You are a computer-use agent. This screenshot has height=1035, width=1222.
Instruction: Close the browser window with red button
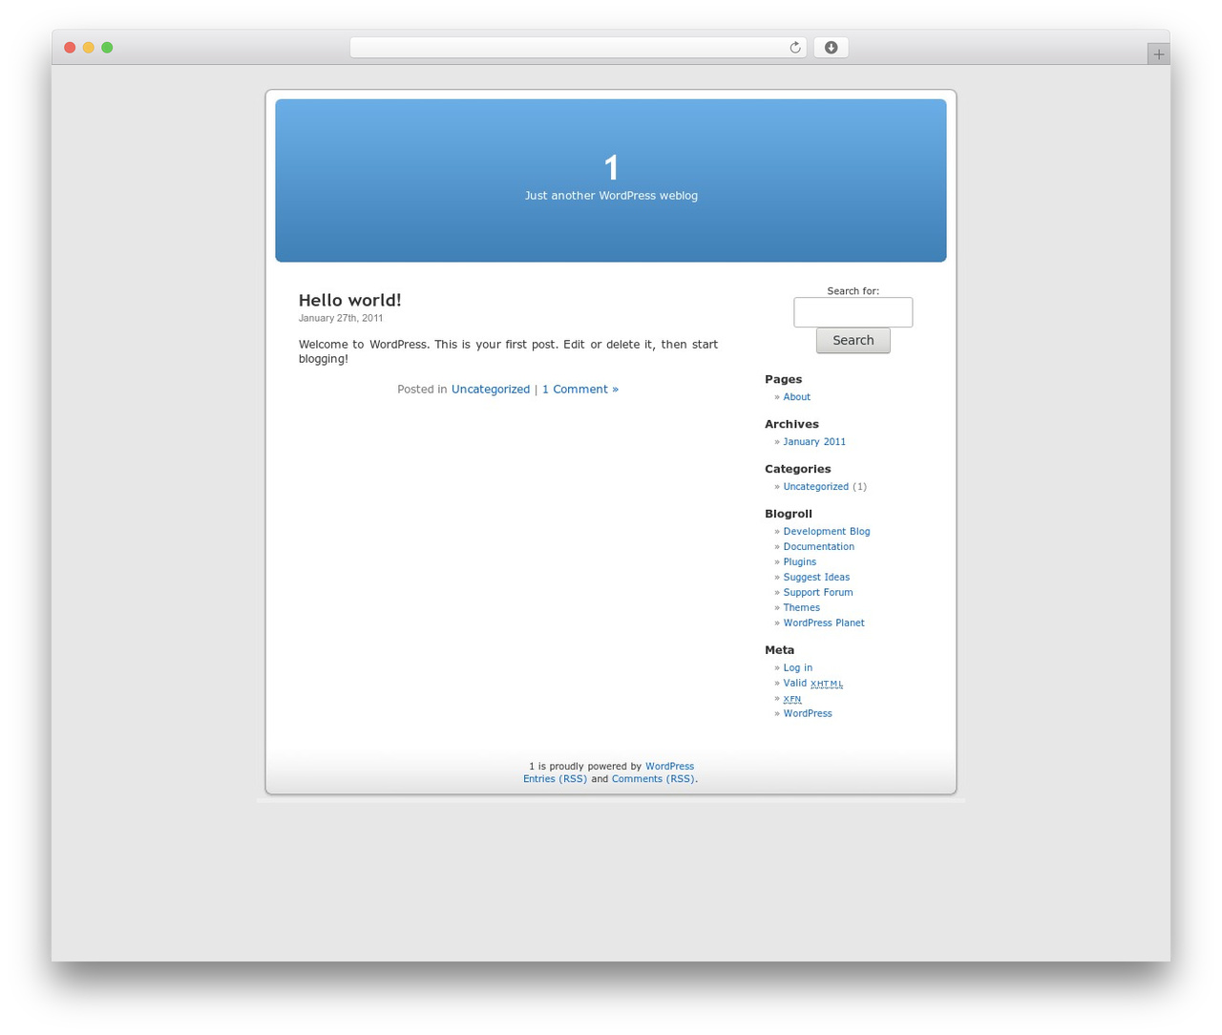(70, 48)
